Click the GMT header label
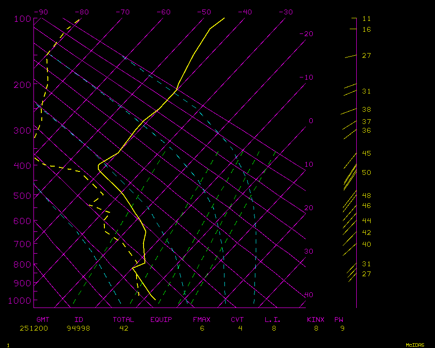This screenshot has height=348, width=435. point(43,320)
